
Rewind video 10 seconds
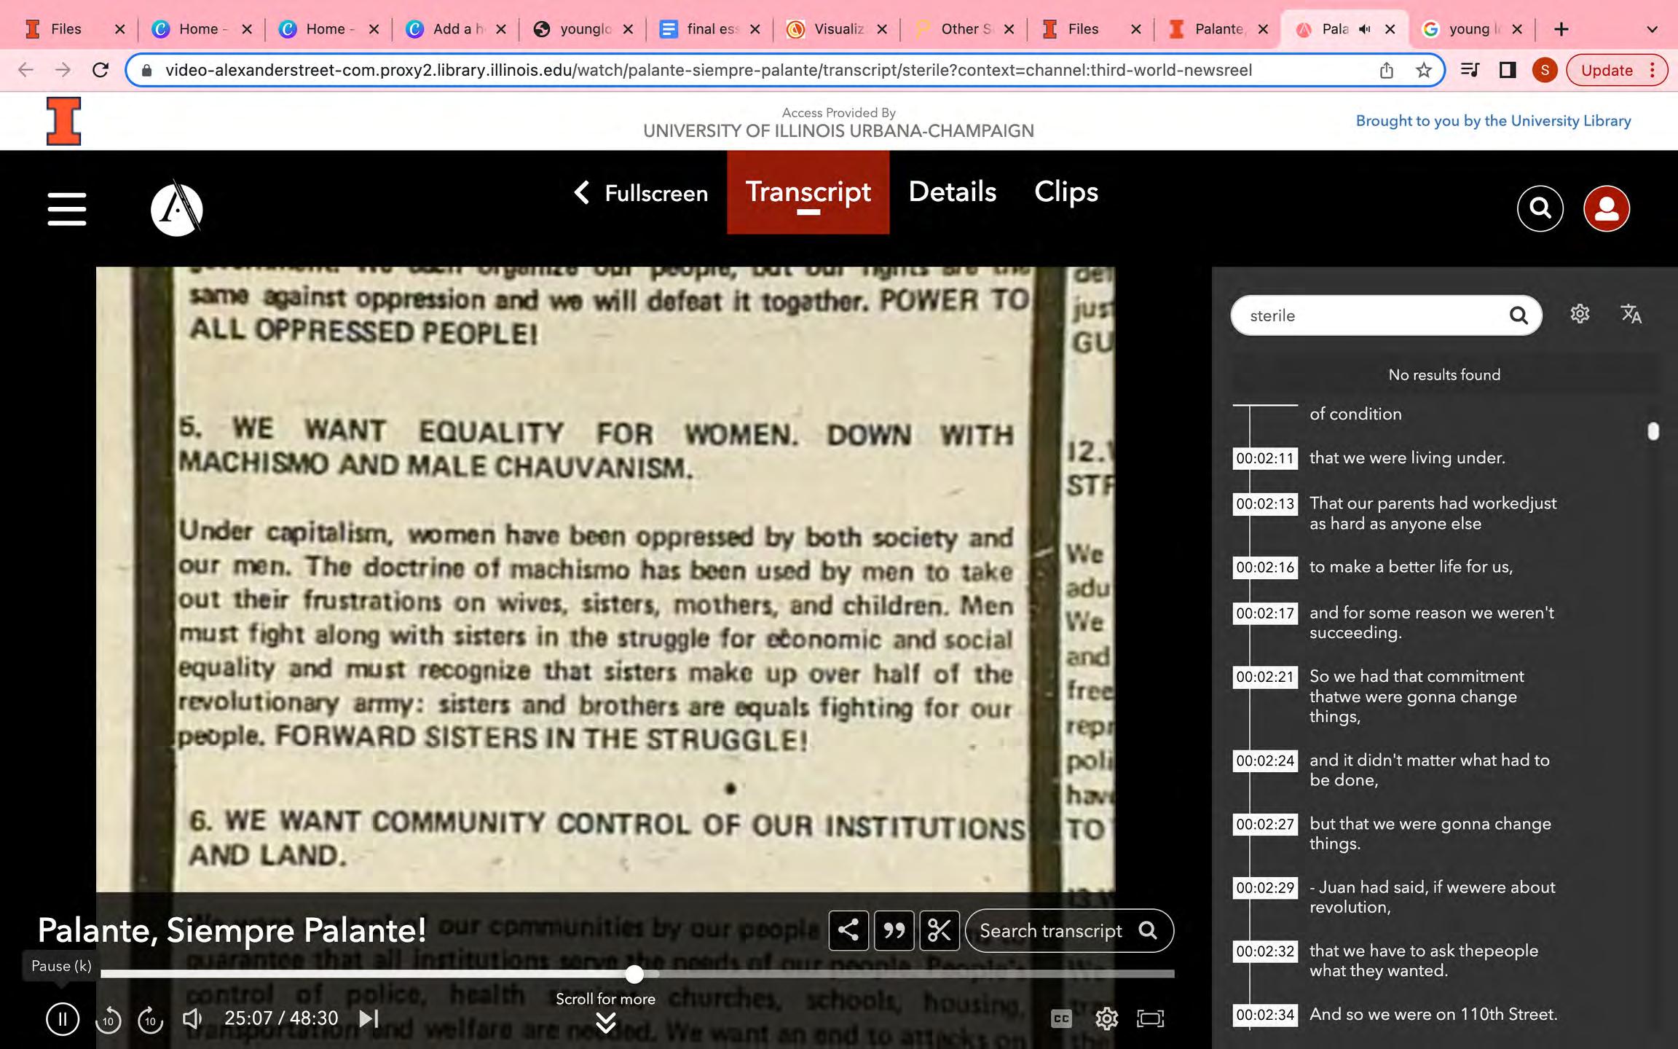click(108, 1019)
